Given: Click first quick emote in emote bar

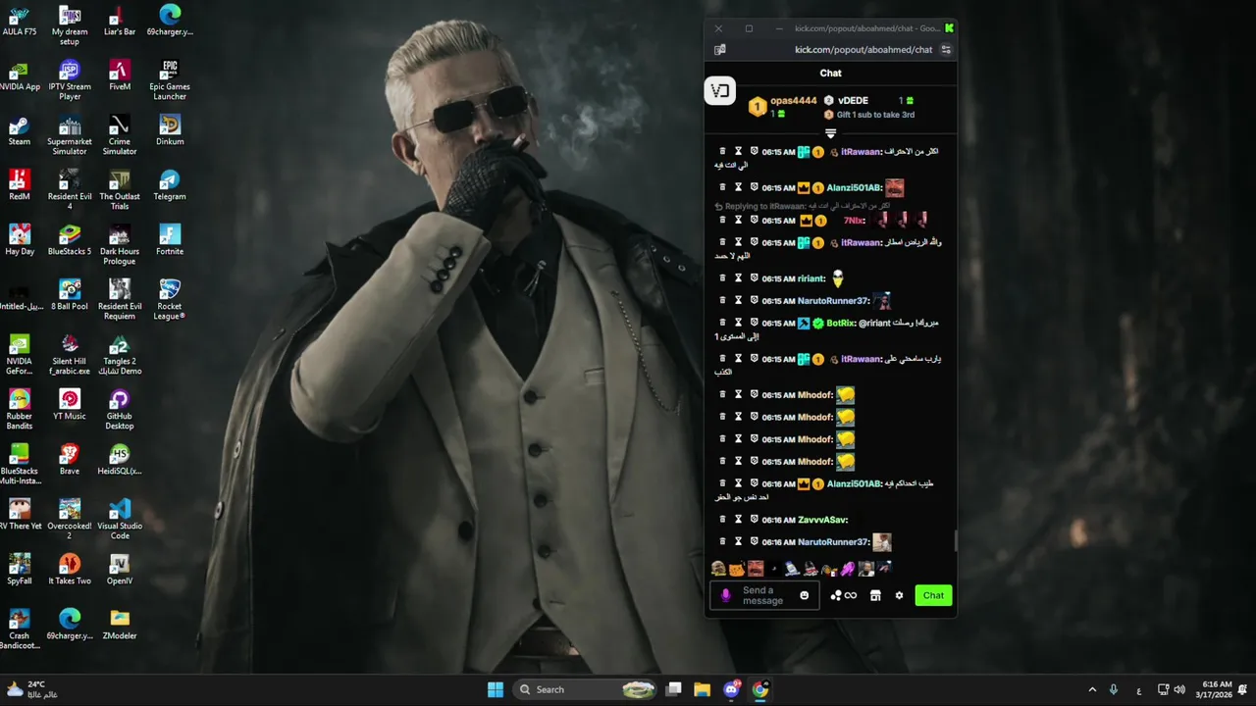Looking at the screenshot, I should point(718,569).
